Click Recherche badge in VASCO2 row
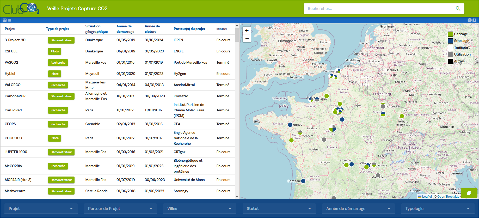Image resolution: width=479 pixels, height=218 pixels. [58, 63]
